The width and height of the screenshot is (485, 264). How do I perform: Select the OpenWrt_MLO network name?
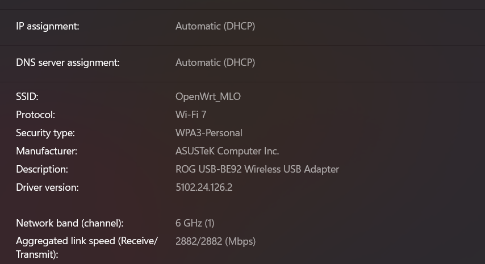pos(208,97)
